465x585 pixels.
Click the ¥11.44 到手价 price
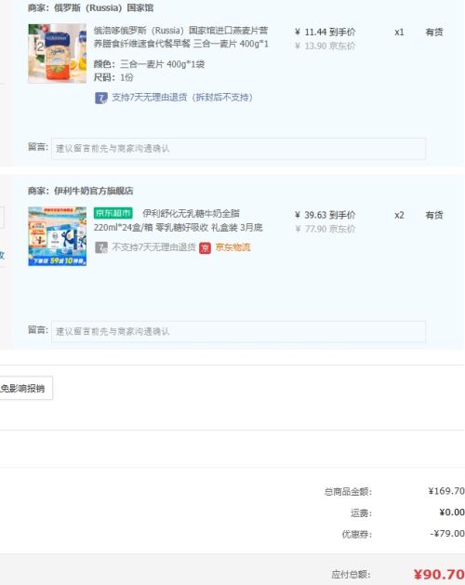click(325, 32)
